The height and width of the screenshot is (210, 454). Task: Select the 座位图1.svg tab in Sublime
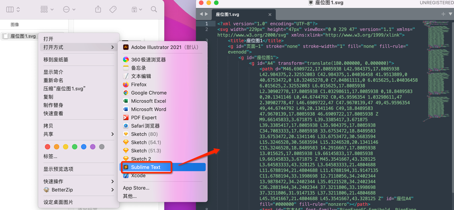point(243,15)
